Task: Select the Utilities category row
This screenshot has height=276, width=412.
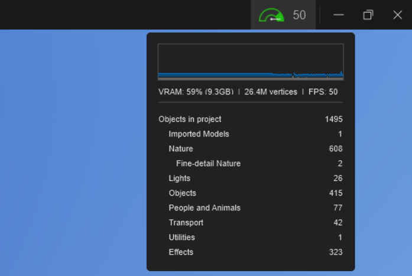Action: point(181,238)
